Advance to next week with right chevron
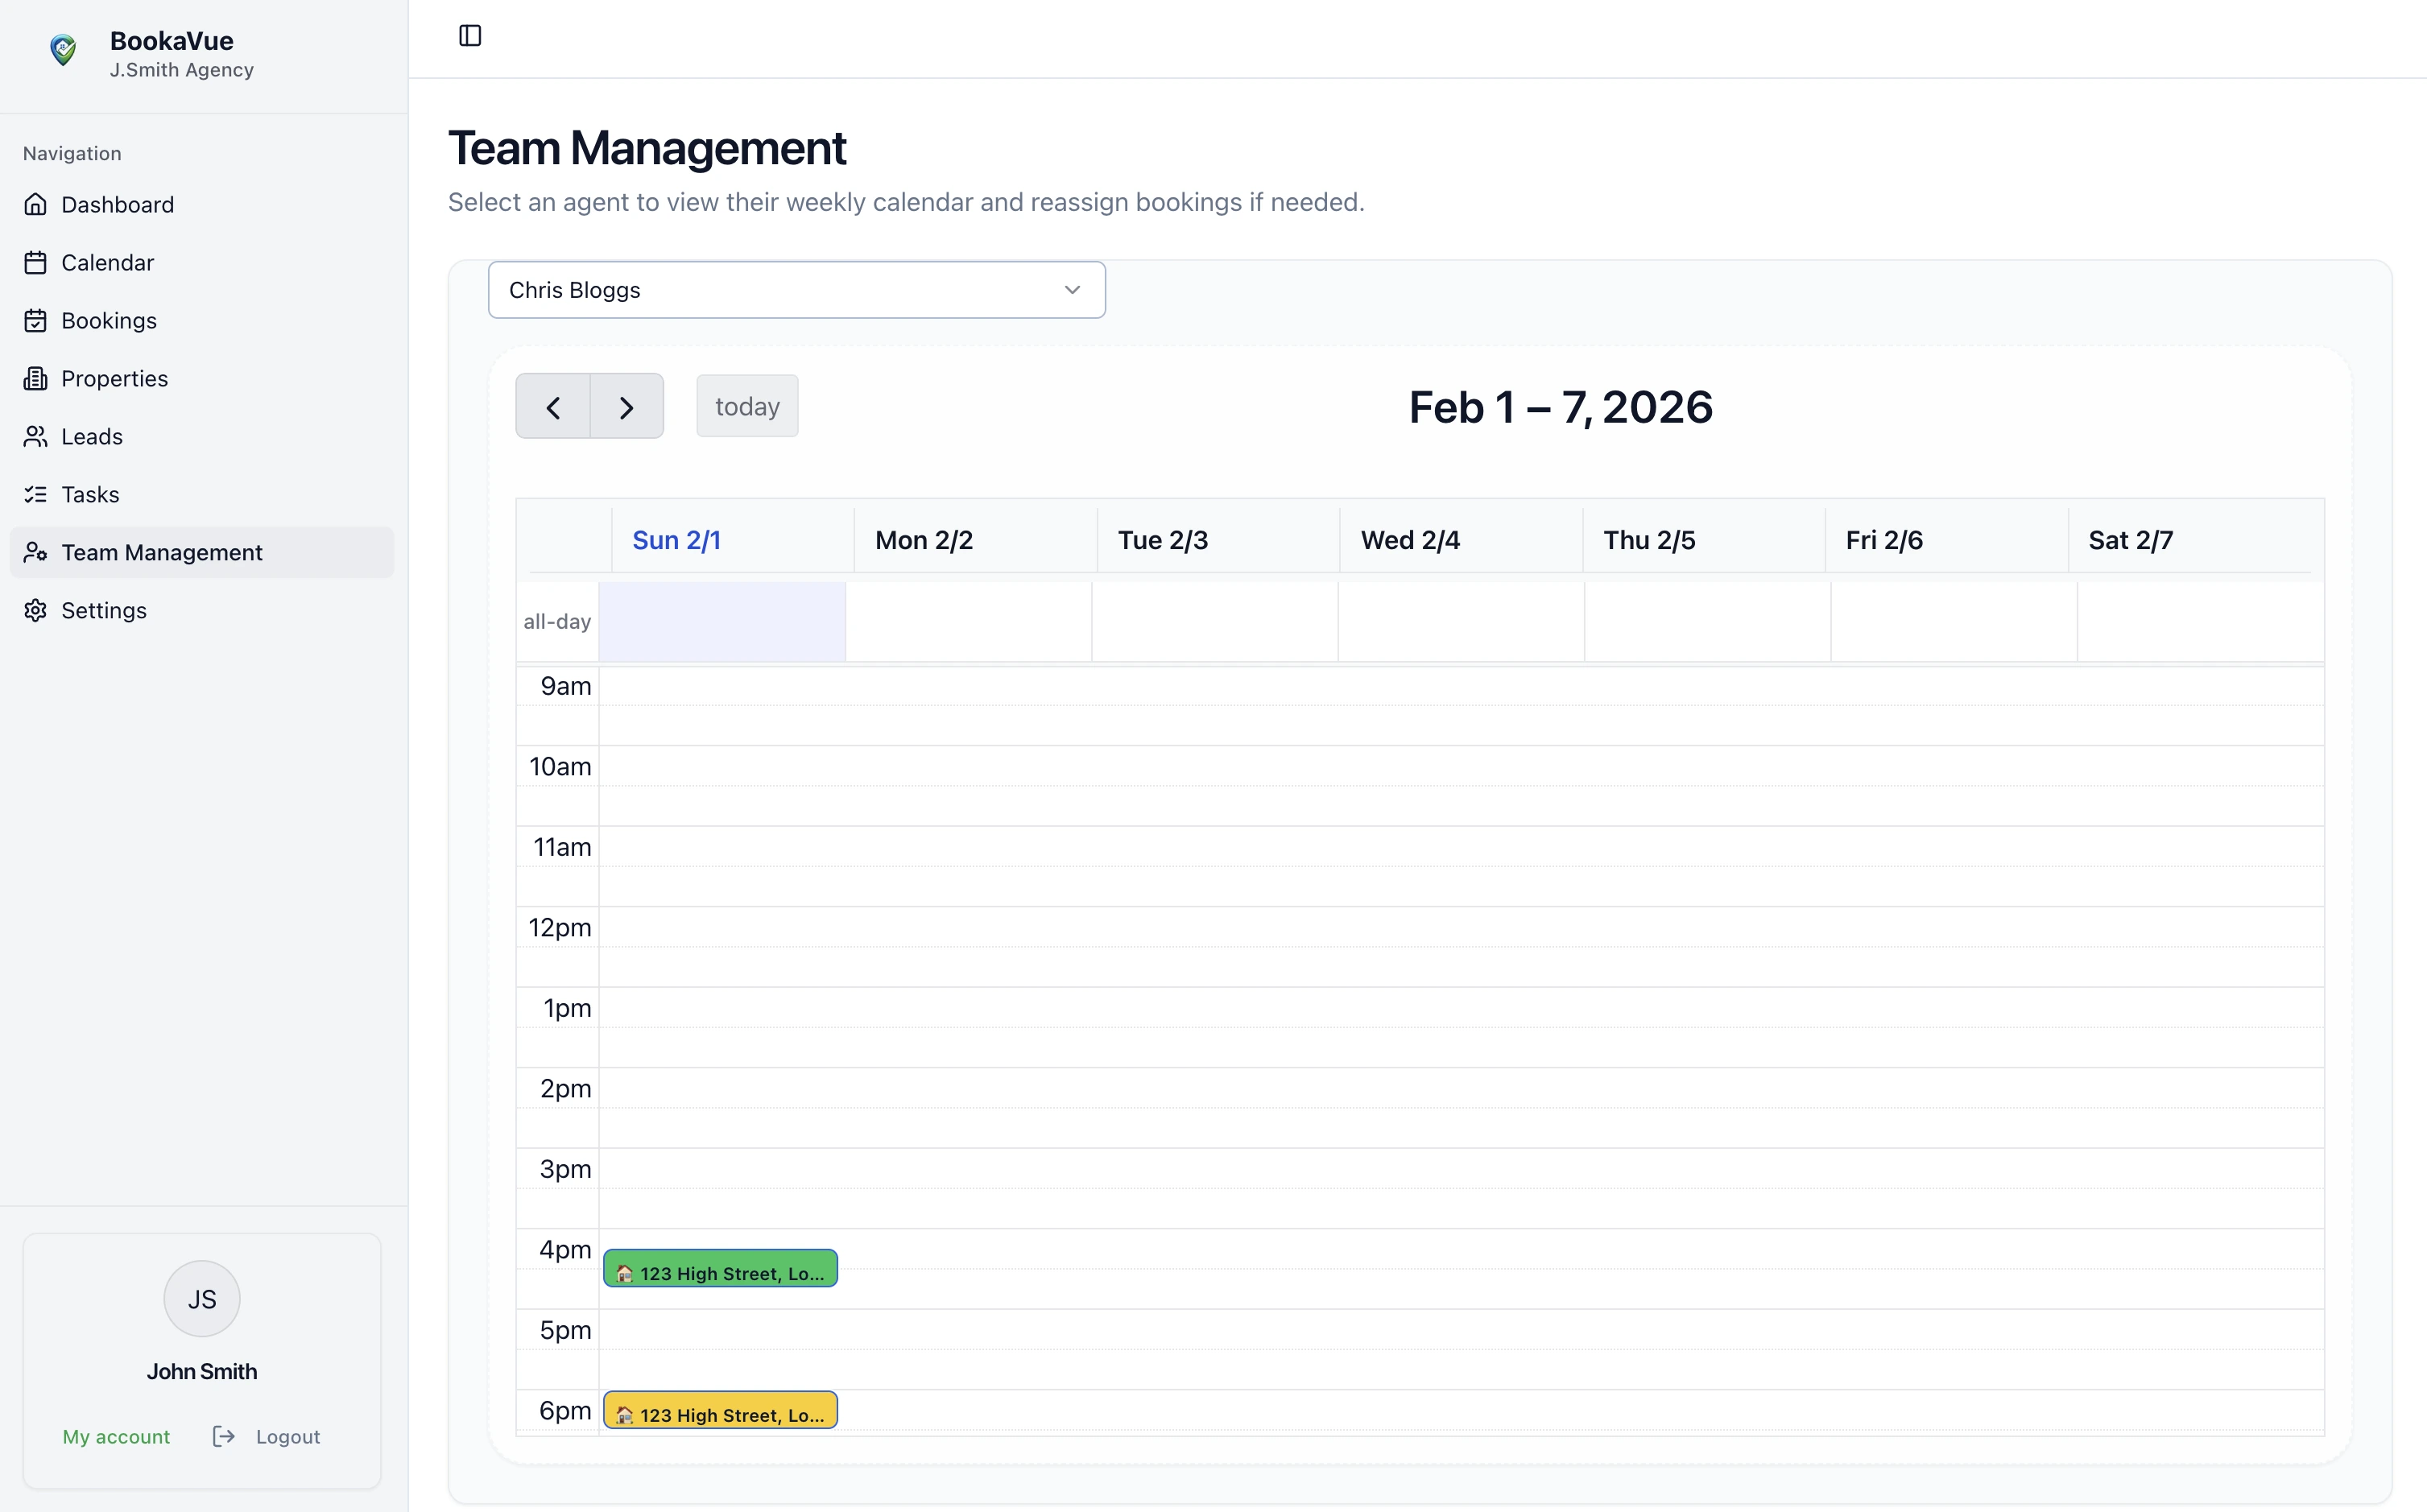2427x1512 pixels. pos(627,407)
